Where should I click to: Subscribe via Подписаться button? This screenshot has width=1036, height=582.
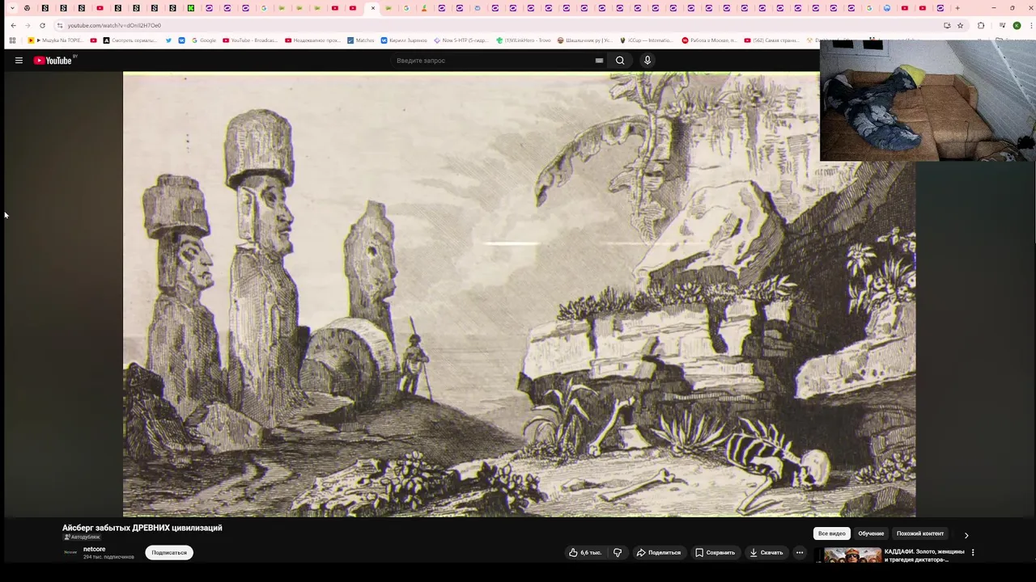pyautogui.click(x=169, y=553)
